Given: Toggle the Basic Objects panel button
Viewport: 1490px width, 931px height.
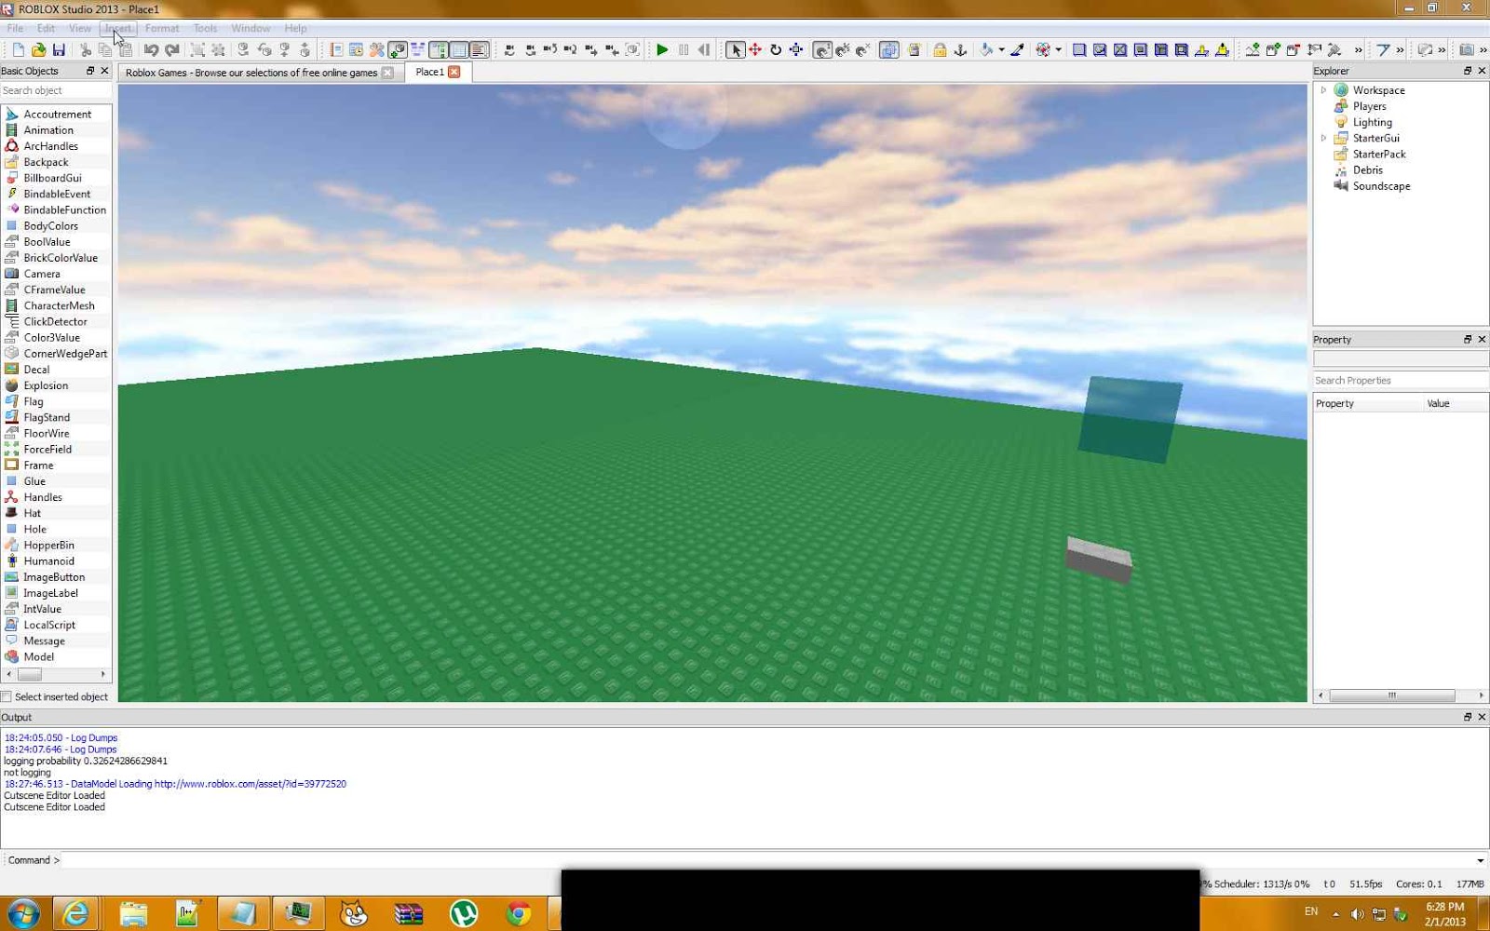Looking at the screenshot, I should tap(398, 50).
